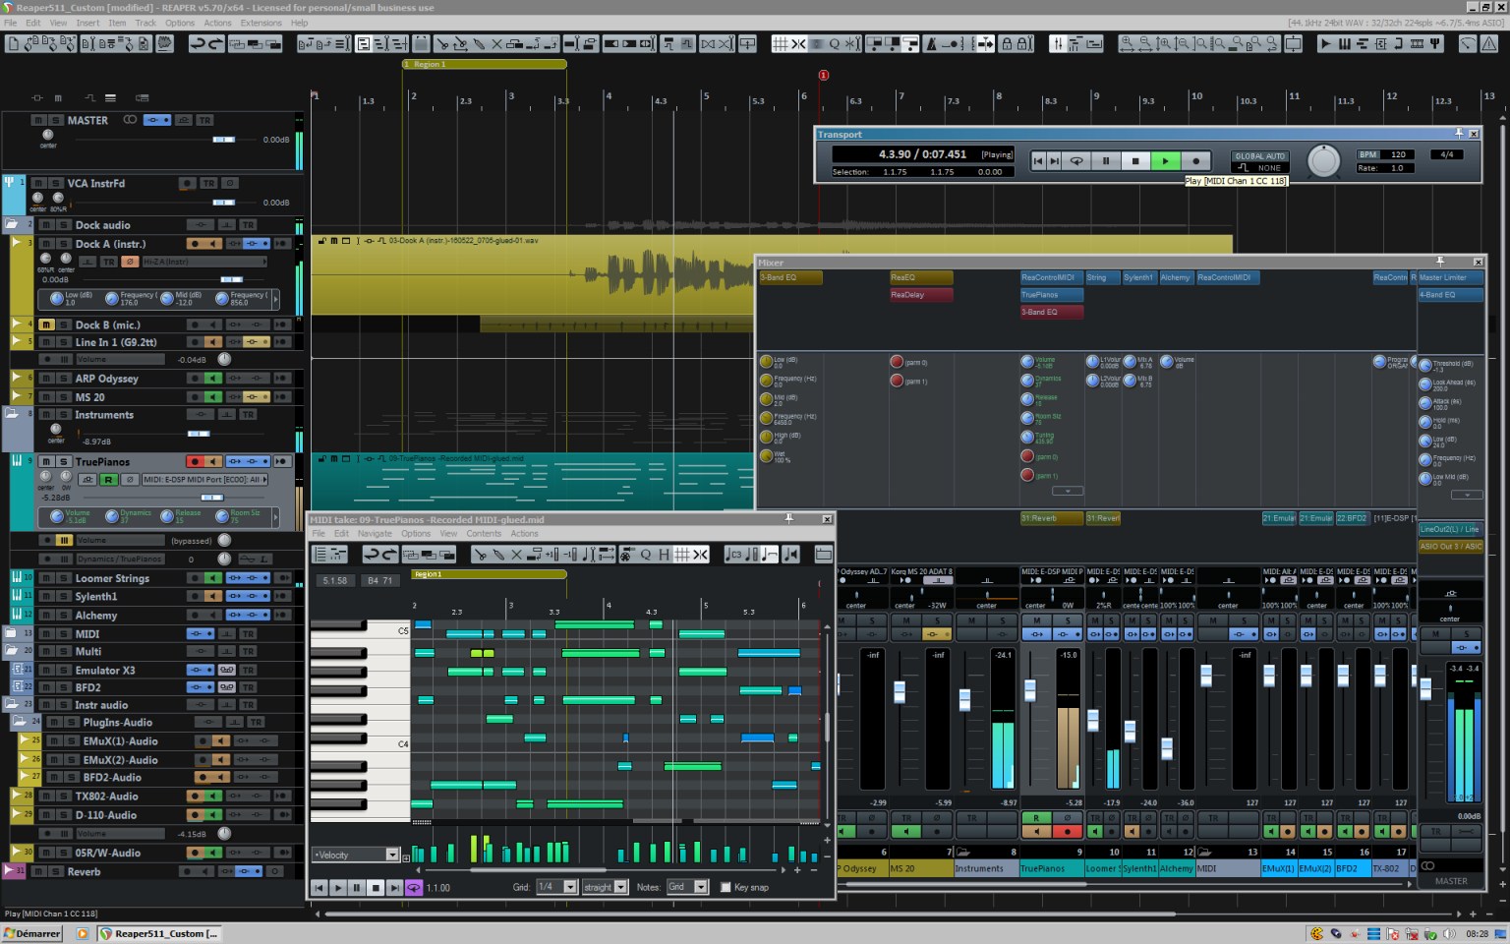Toggle record arm on TruePianos track
Screen dimensions: 1510x944
pyautogui.click(x=194, y=461)
